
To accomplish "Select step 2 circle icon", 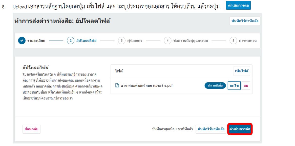I will click(x=71, y=41).
